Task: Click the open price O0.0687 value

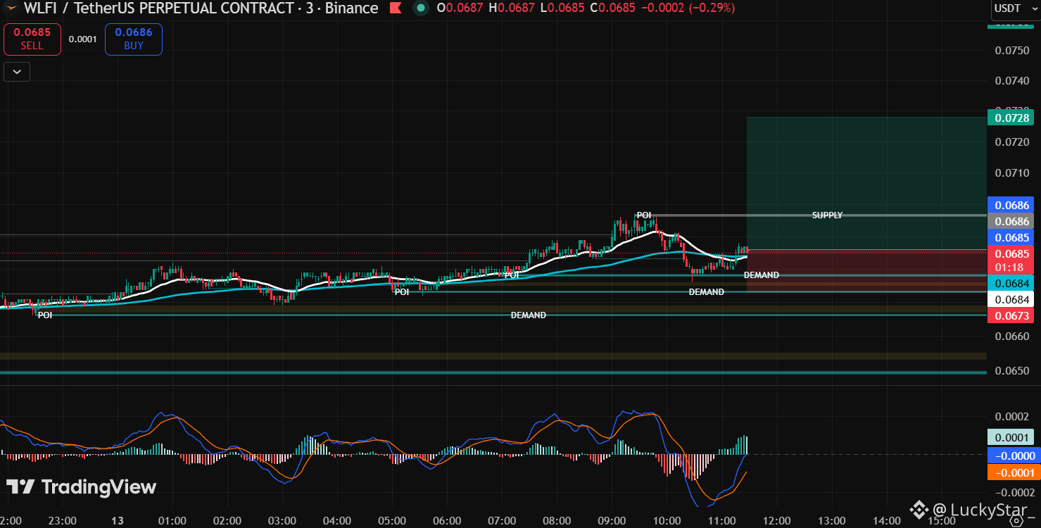Action: tap(459, 8)
